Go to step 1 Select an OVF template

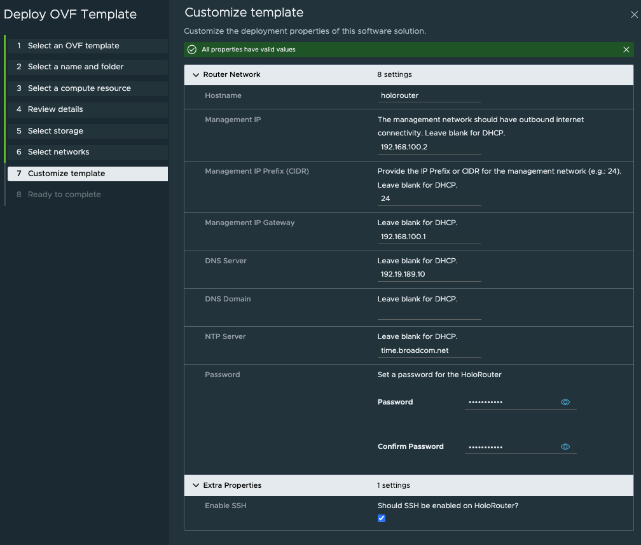73,46
